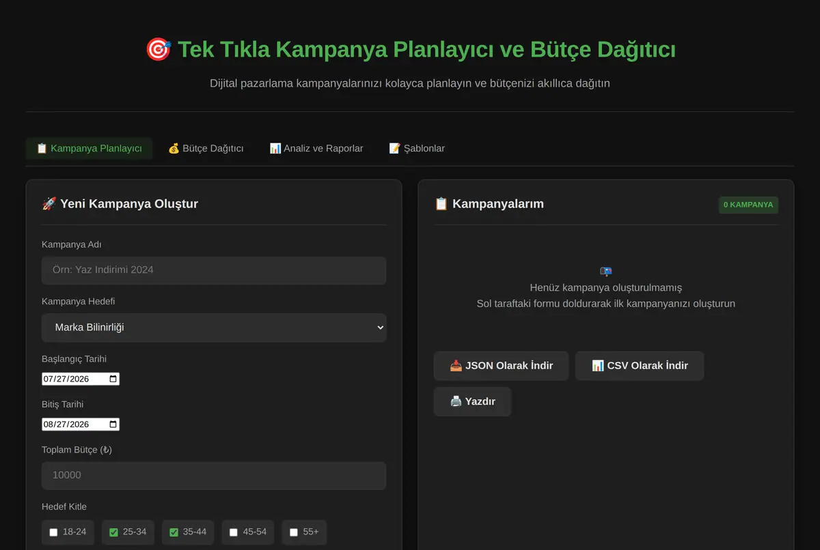The height and width of the screenshot is (550, 820).
Task: Click the clipboard icon beside Kampanyalarım
Action: pos(441,203)
